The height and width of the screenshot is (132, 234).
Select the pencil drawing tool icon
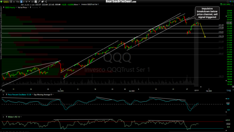coord(39,1)
